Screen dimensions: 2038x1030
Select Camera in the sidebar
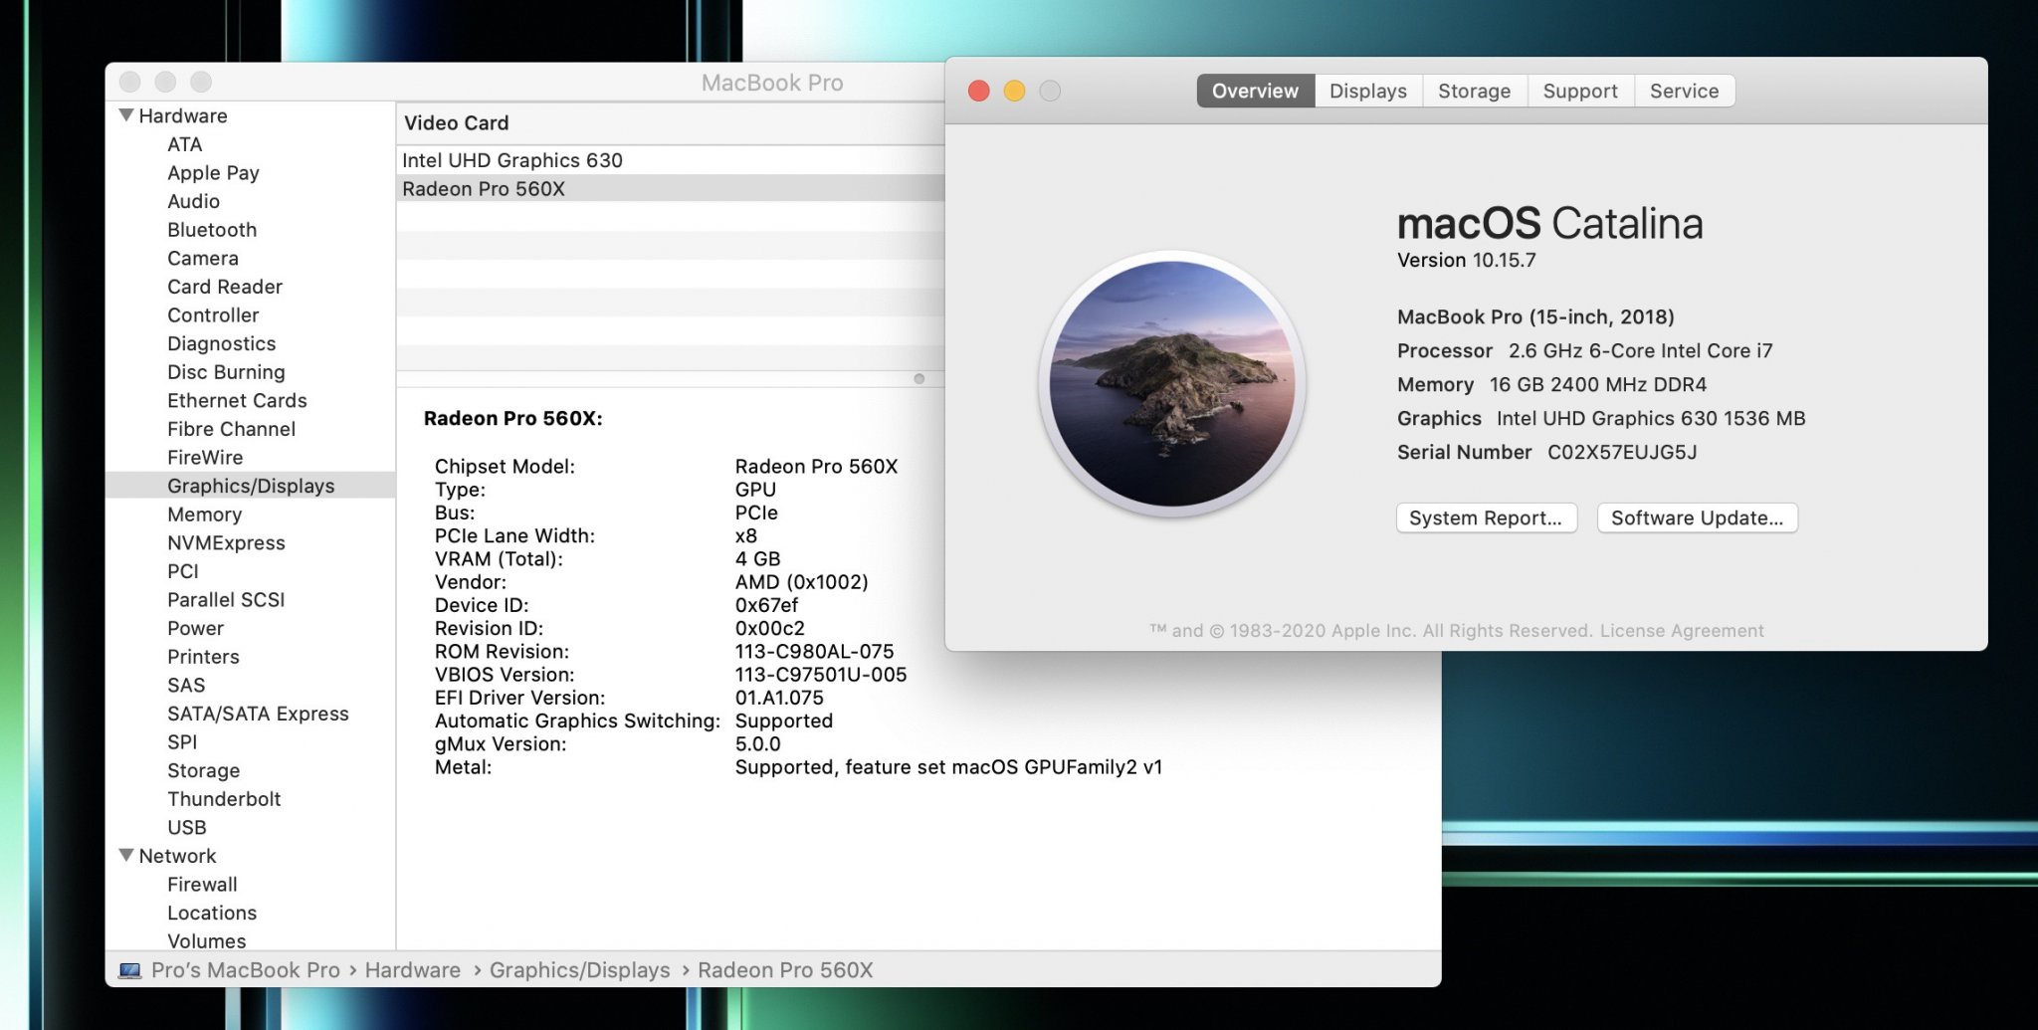pos(203,258)
